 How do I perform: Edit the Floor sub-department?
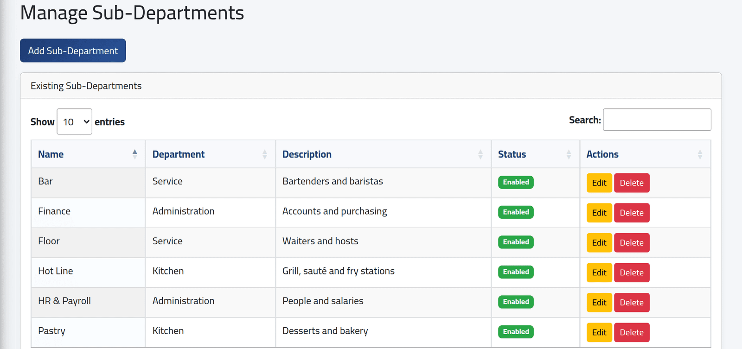[x=599, y=243]
